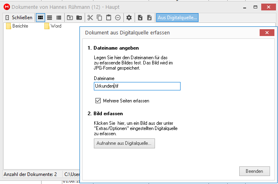Maximize the Dokumente von Hannes Rühmann window
278x184 pixels.
point(255,7)
